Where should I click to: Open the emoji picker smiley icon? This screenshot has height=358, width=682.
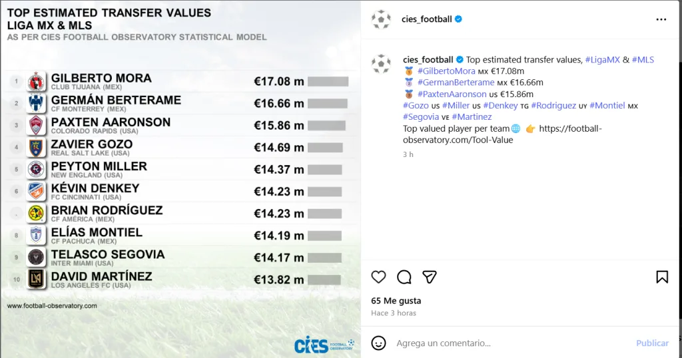click(x=378, y=343)
